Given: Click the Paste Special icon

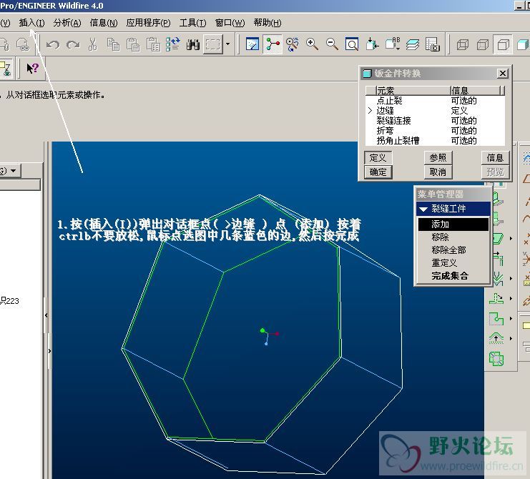Looking at the screenshot, I should tap(153, 44).
